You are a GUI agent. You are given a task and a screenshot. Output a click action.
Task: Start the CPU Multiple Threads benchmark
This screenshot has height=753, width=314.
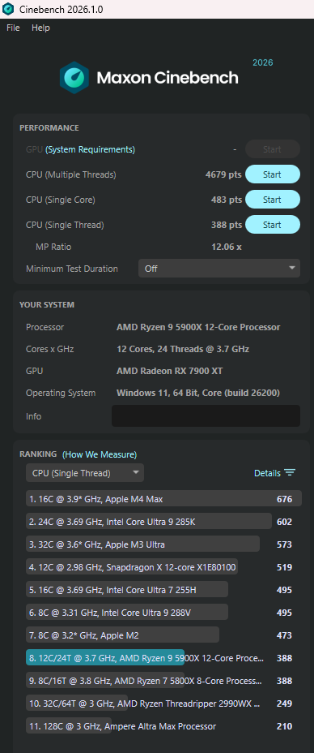click(273, 174)
